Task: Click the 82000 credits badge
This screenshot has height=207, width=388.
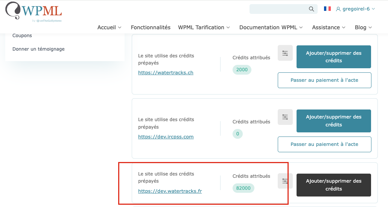Action: click(x=243, y=188)
